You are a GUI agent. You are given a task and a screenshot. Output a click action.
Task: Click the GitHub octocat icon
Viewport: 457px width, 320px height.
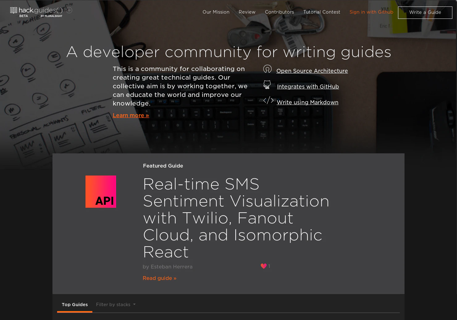[267, 85]
